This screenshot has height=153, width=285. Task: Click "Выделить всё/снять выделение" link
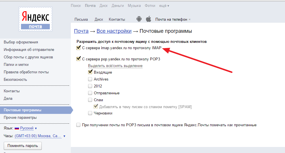(x=115, y=66)
